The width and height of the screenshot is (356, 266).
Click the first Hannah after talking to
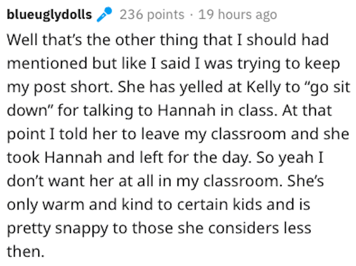coord(186,110)
